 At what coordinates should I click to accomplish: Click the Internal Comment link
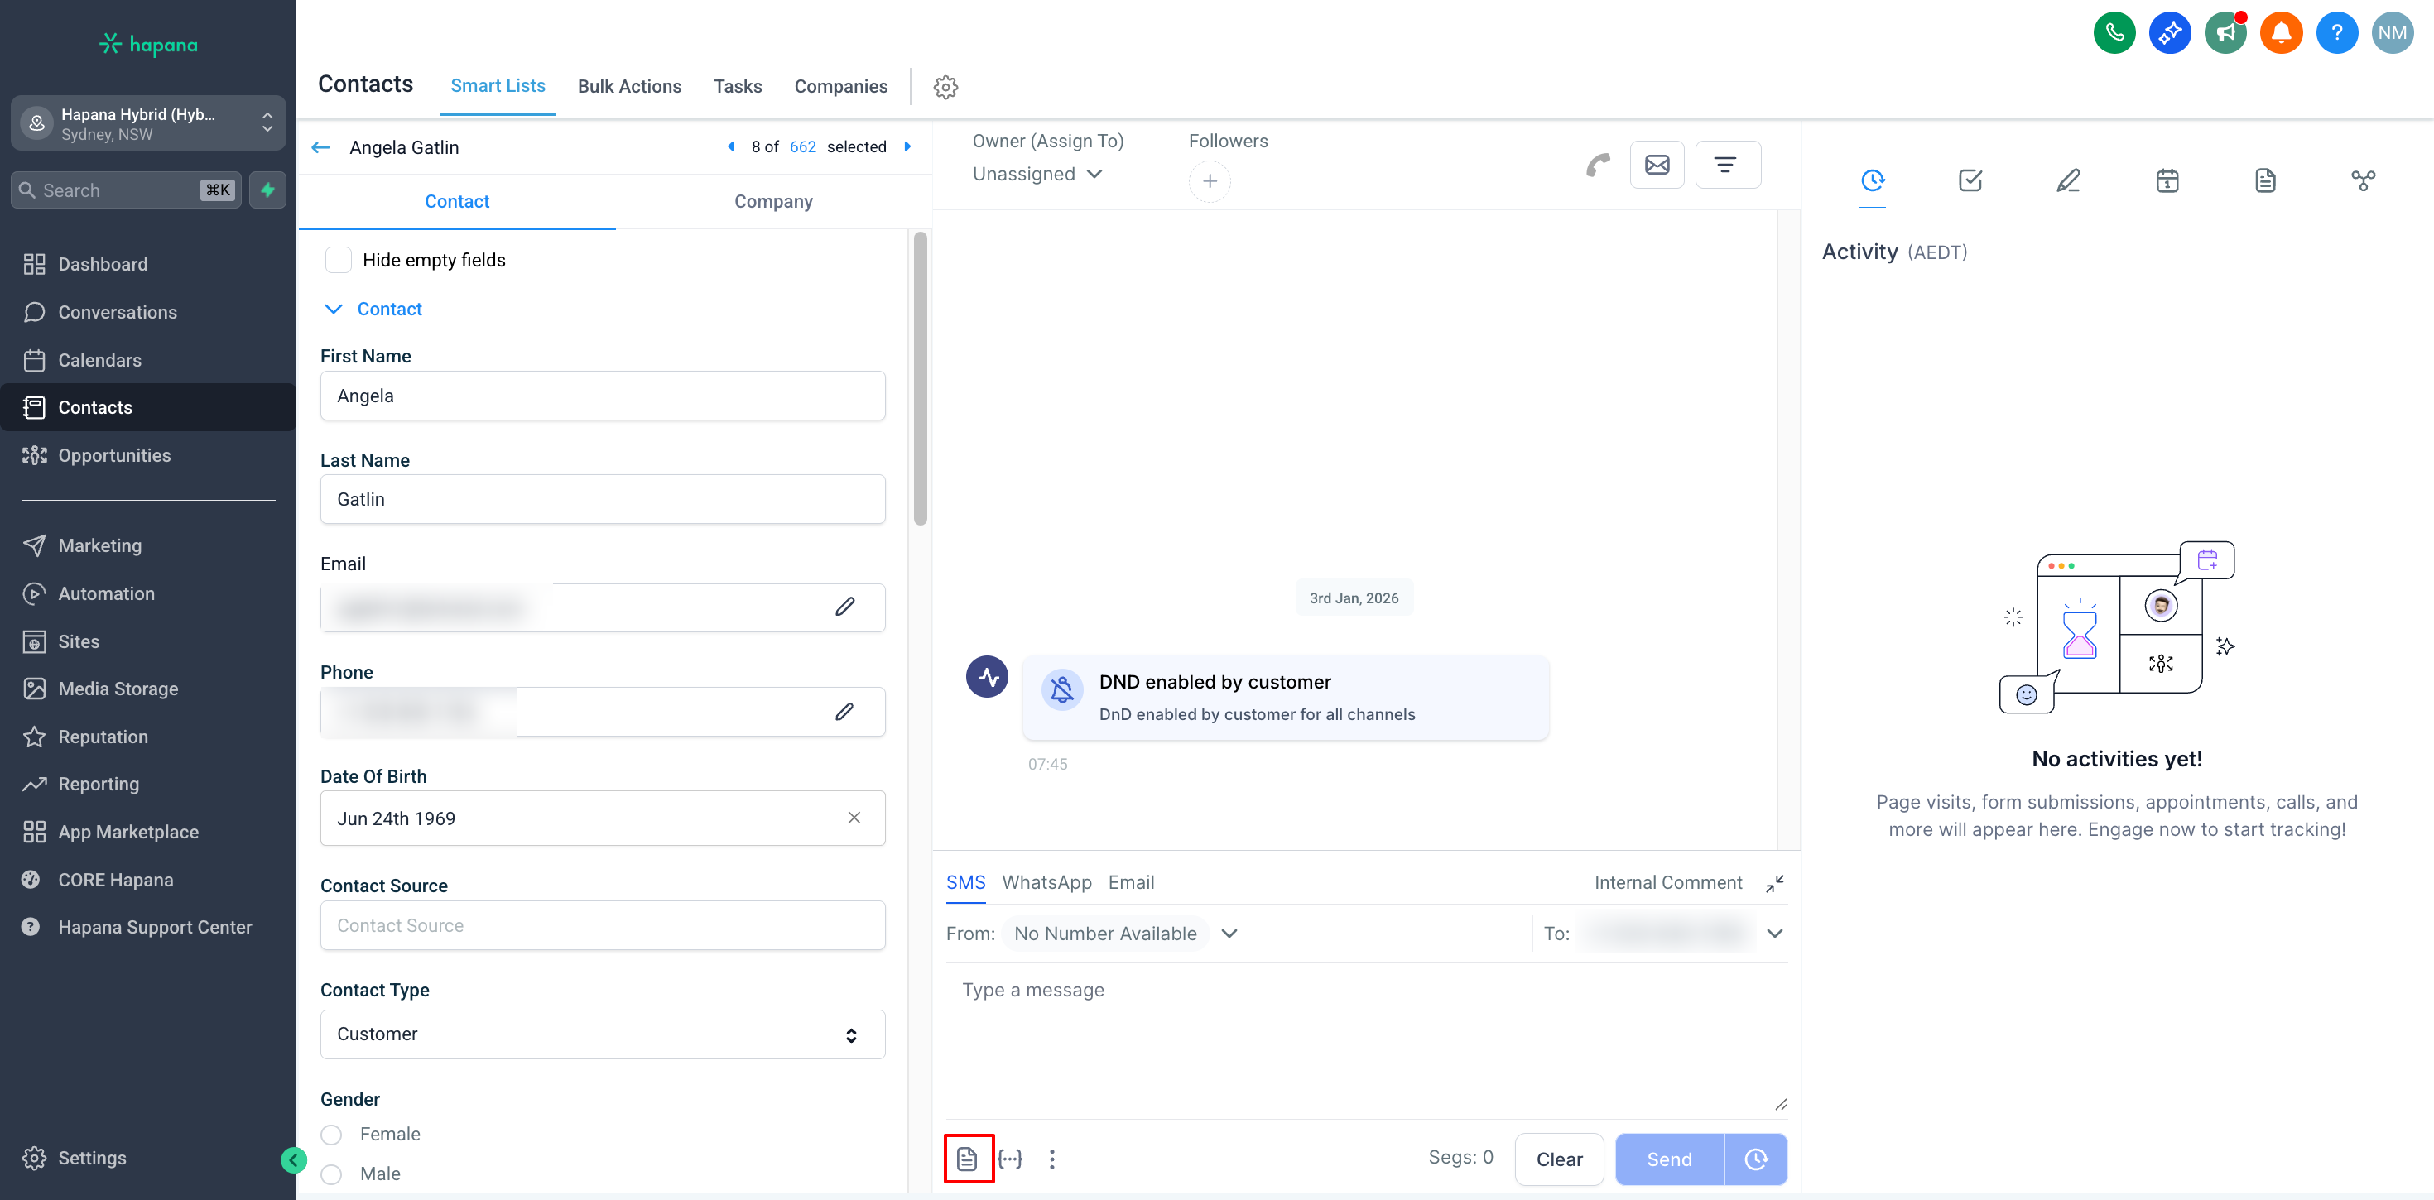(x=1667, y=882)
